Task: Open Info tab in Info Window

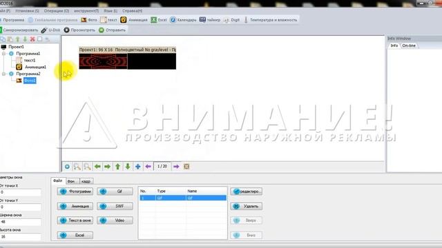Action: click(394, 45)
